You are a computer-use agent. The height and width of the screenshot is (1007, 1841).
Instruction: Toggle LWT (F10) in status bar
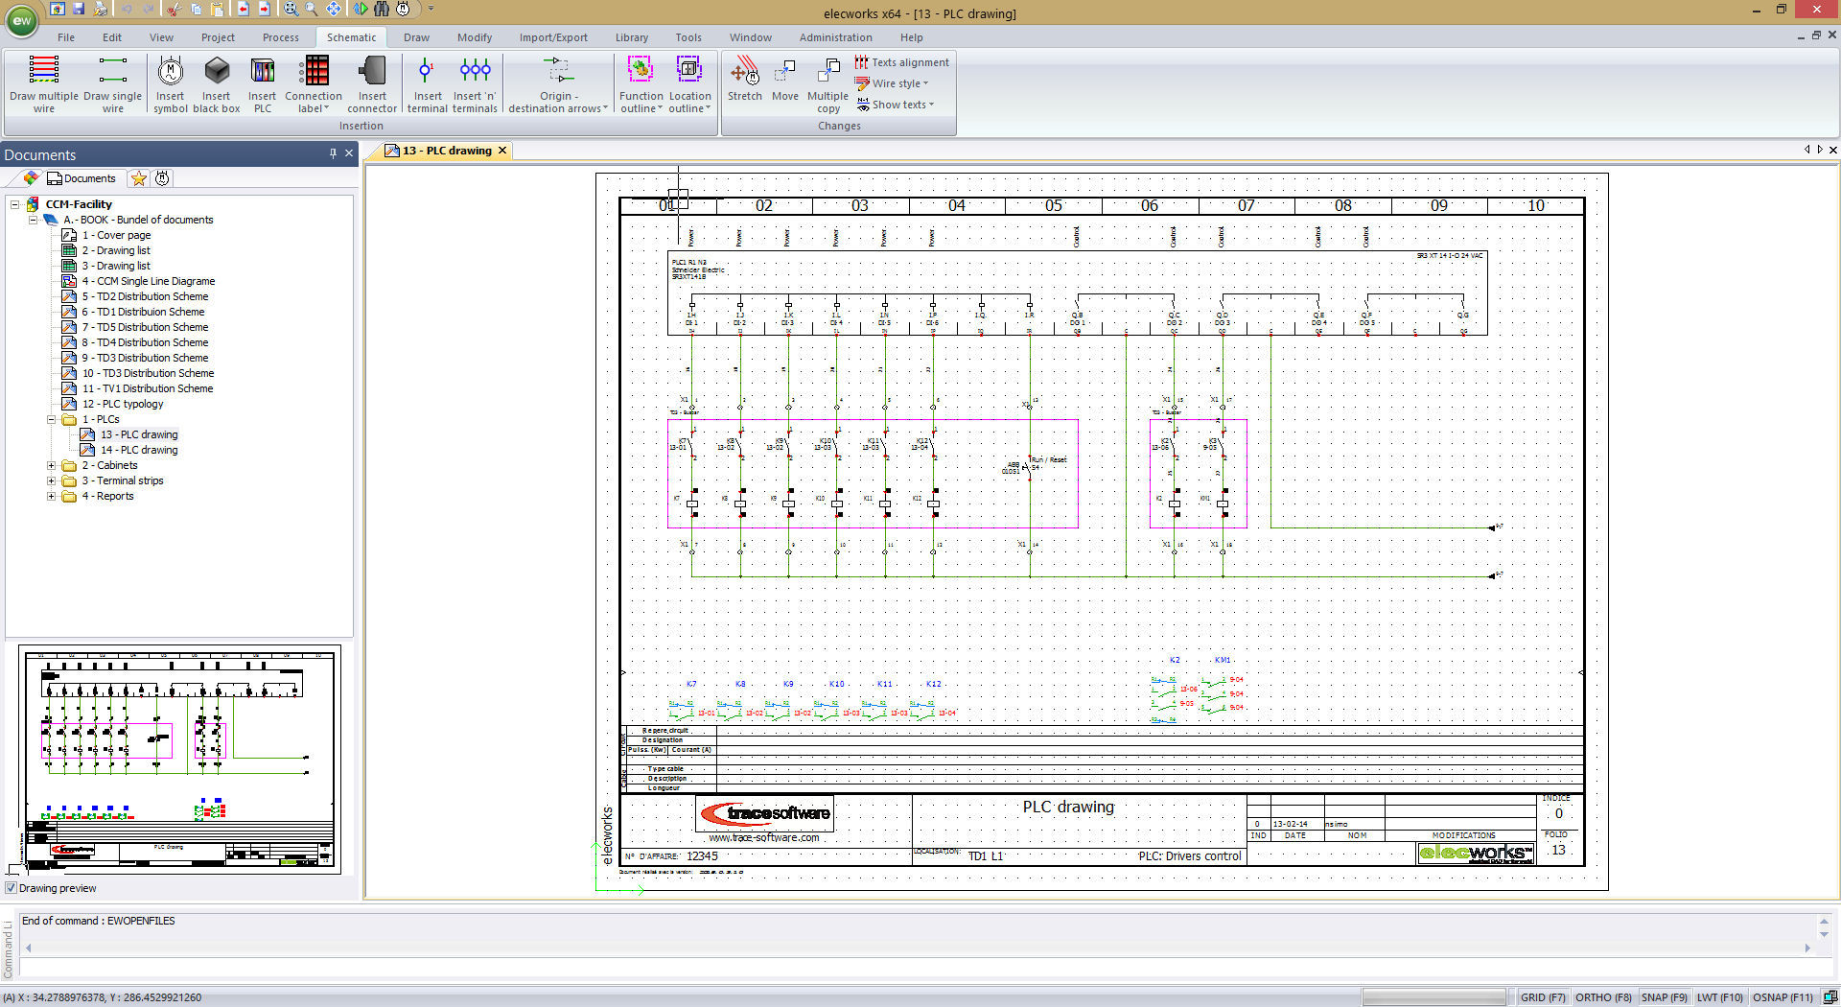point(1719,997)
